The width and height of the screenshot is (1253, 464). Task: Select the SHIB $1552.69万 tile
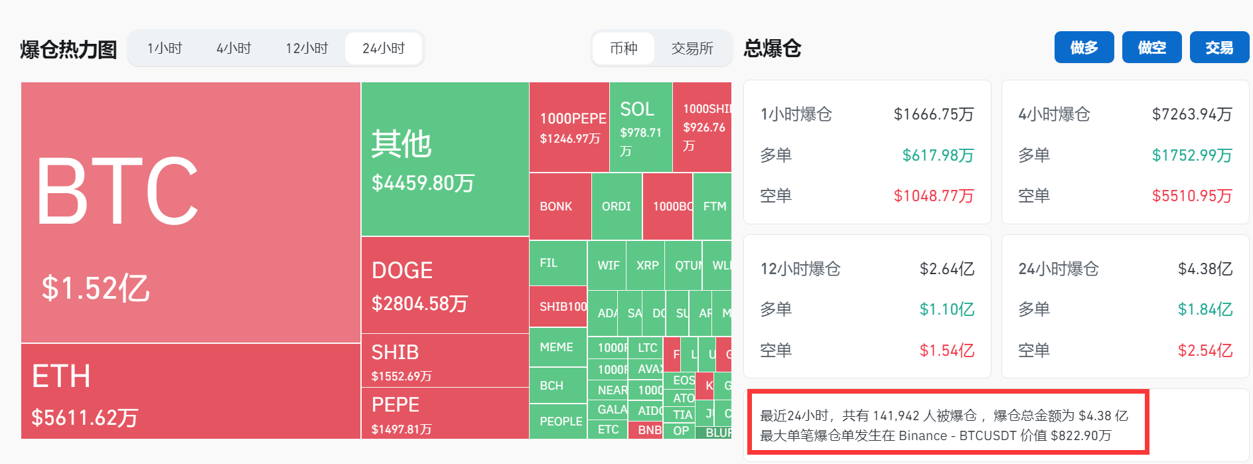445,360
